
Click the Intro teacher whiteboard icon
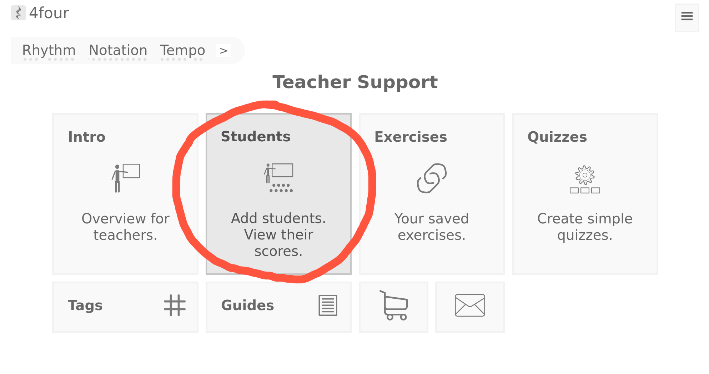[x=126, y=178]
